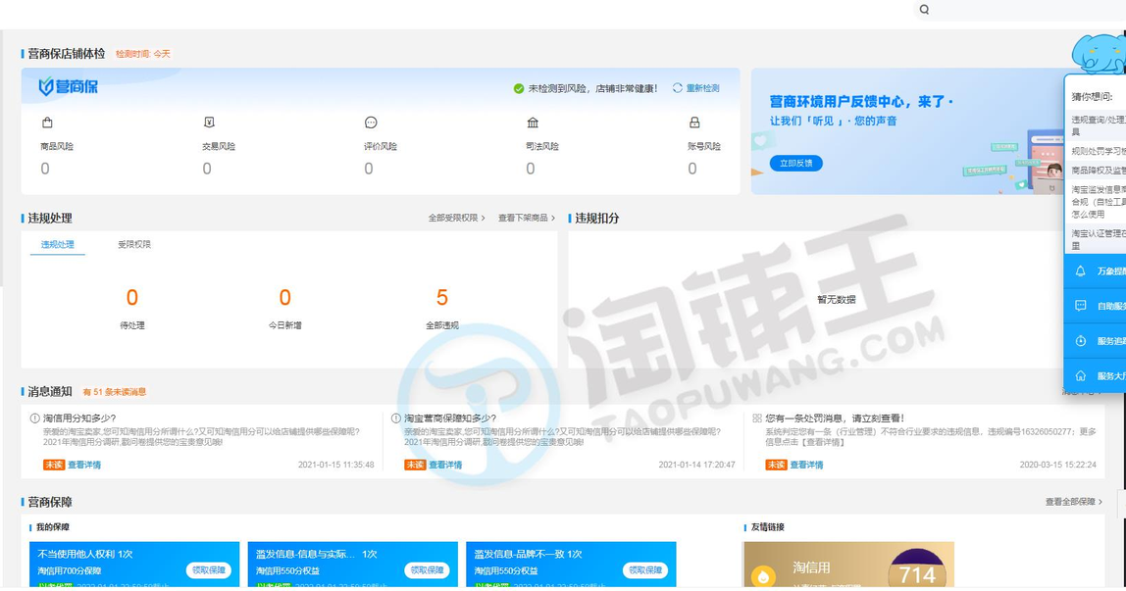Viewport: 1126px width, 591px height.
Task: Click the info icon beside 淘信用分知多少
Action: point(34,419)
